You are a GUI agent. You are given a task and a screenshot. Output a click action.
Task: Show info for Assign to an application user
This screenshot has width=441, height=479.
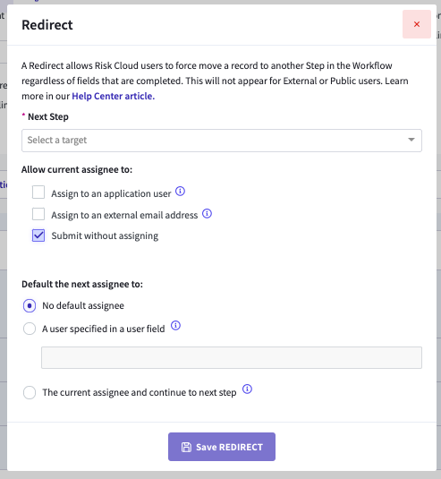(x=180, y=192)
